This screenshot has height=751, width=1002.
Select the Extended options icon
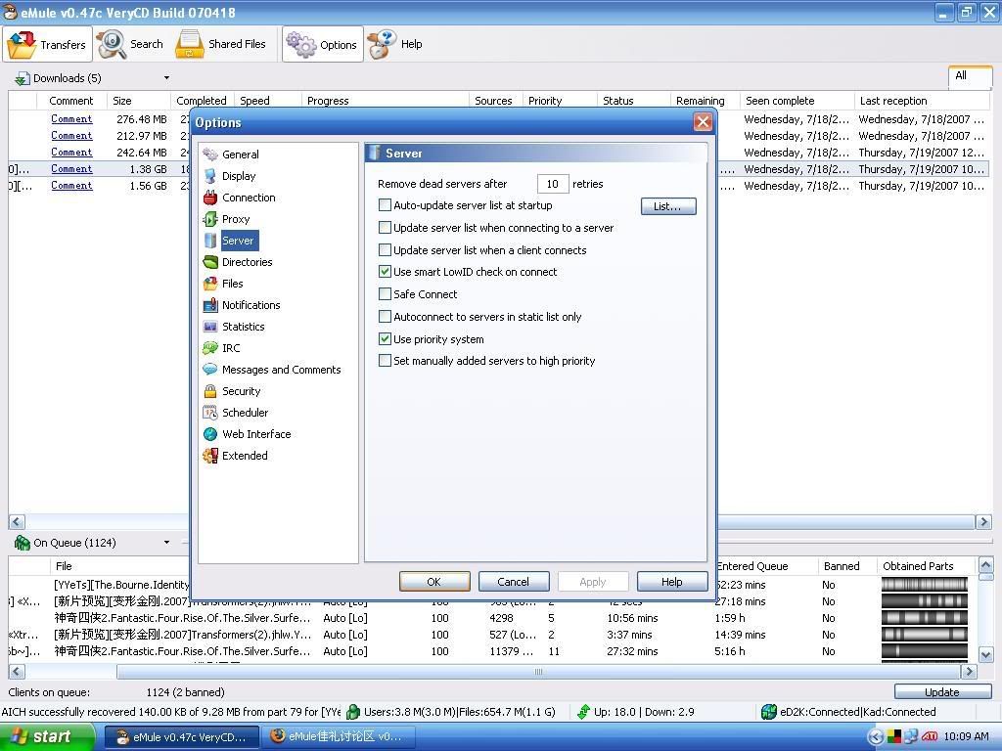pos(210,456)
